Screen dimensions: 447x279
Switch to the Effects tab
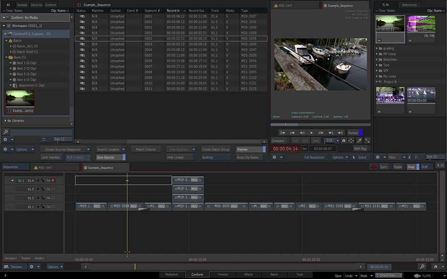tap(248, 274)
